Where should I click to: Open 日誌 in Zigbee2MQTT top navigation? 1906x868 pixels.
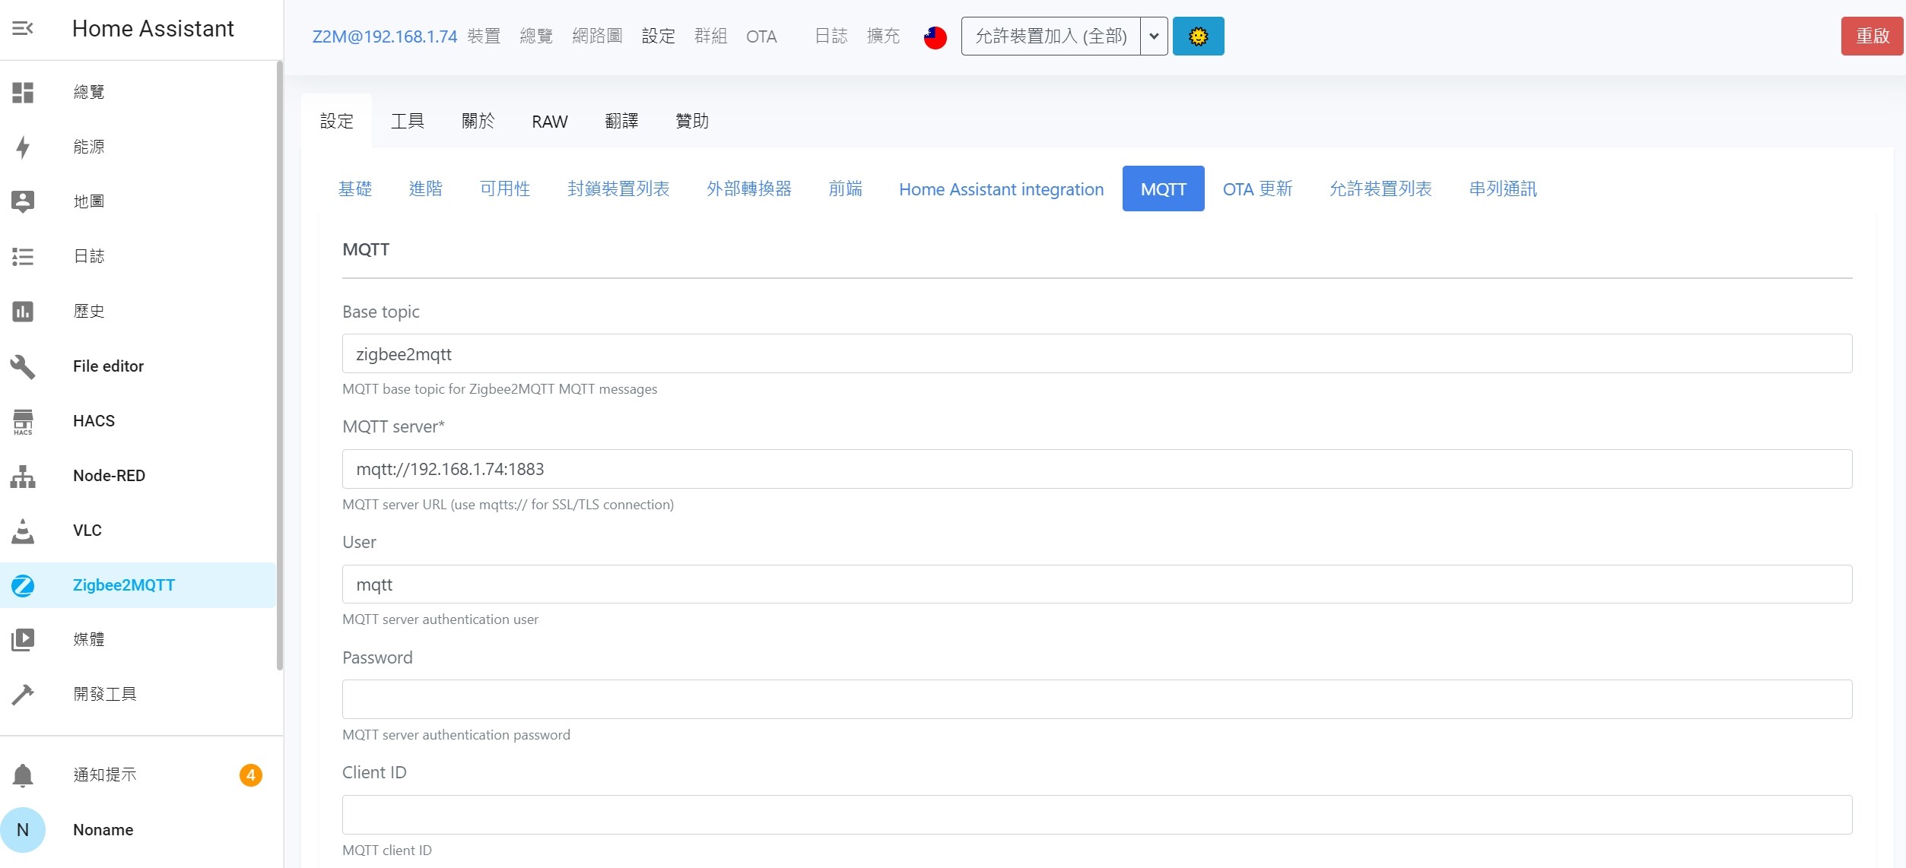point(831,36)
